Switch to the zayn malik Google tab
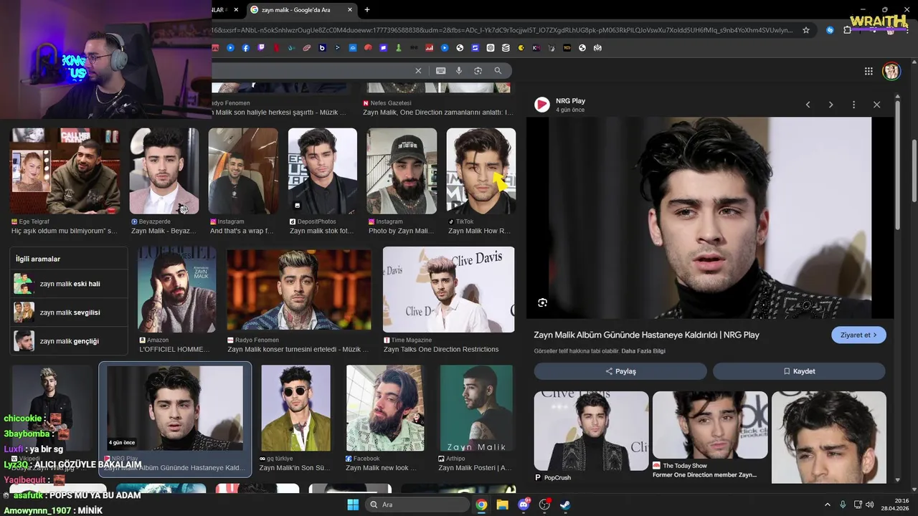Viewport: 918px width, 516px height. (x=302, y=10)
